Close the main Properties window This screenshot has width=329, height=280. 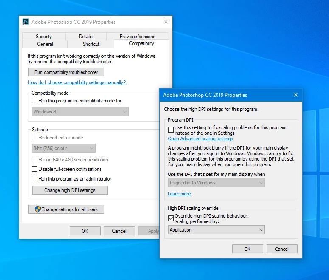pos(166,22)
